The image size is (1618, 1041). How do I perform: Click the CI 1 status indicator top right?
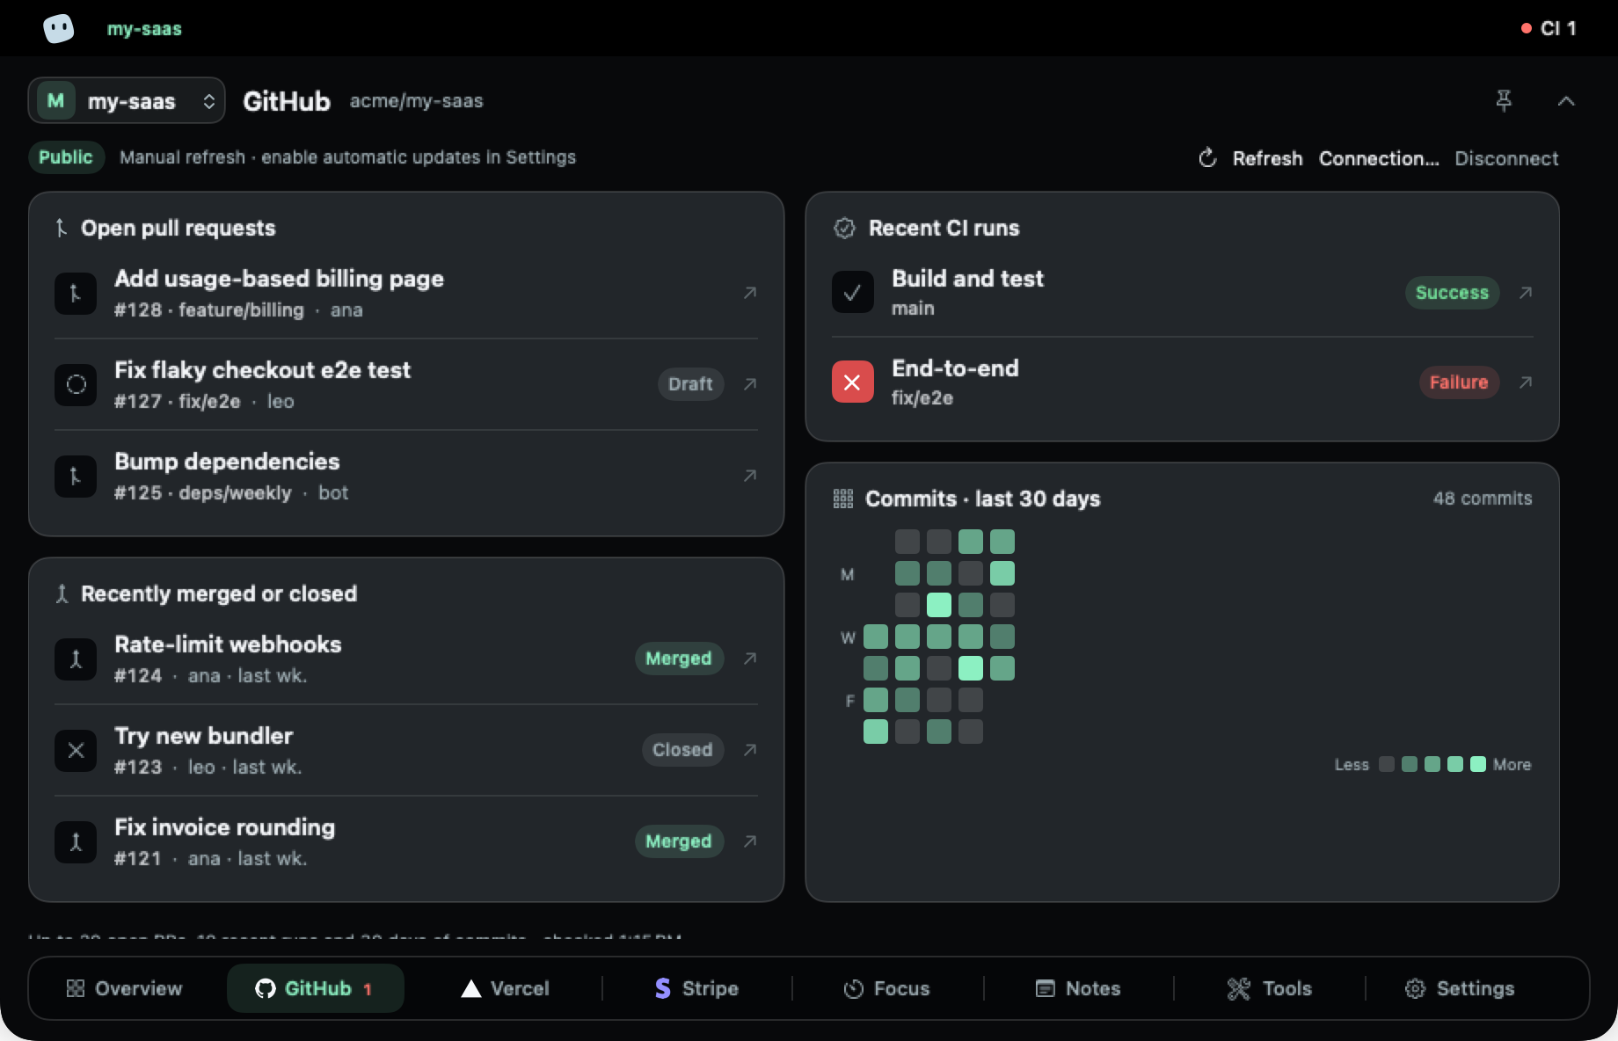1549,28
